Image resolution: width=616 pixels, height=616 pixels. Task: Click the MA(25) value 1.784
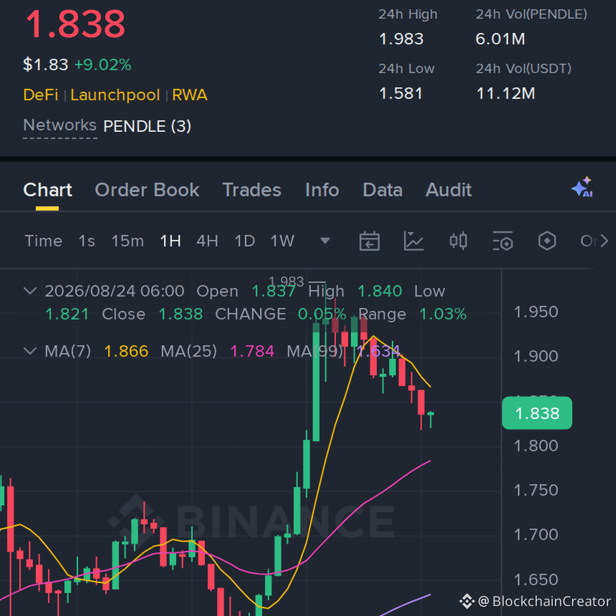(x=252, y=351)
